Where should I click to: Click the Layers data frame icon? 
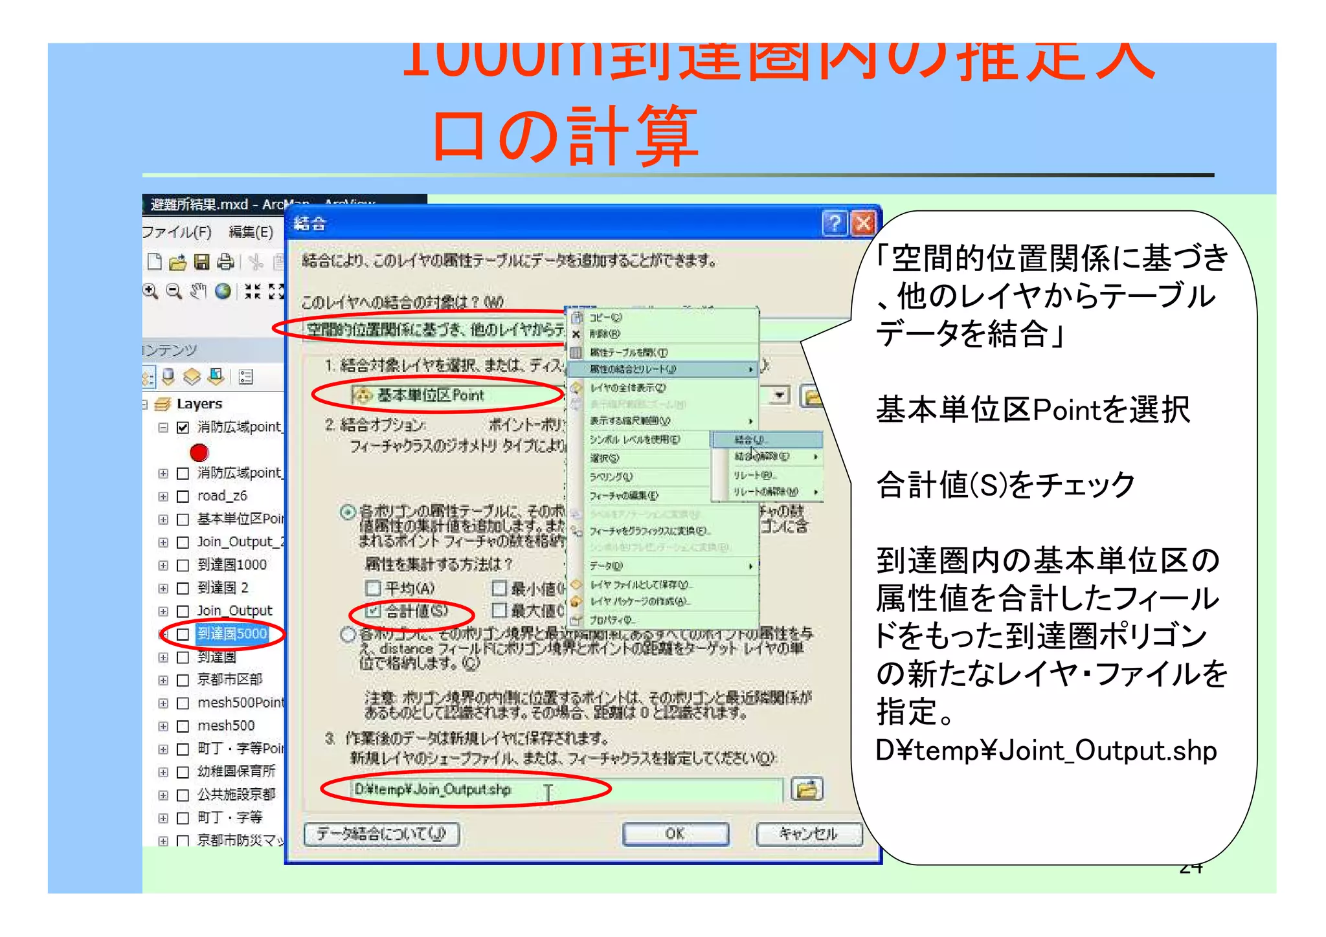tap(163, 404)
